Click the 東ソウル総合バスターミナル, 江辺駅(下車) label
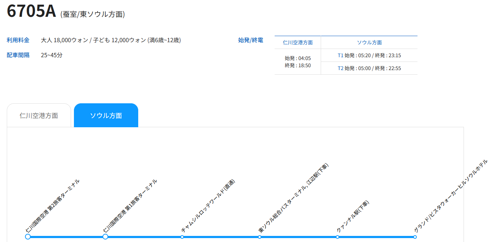490x242 pixels. point(293,198)
